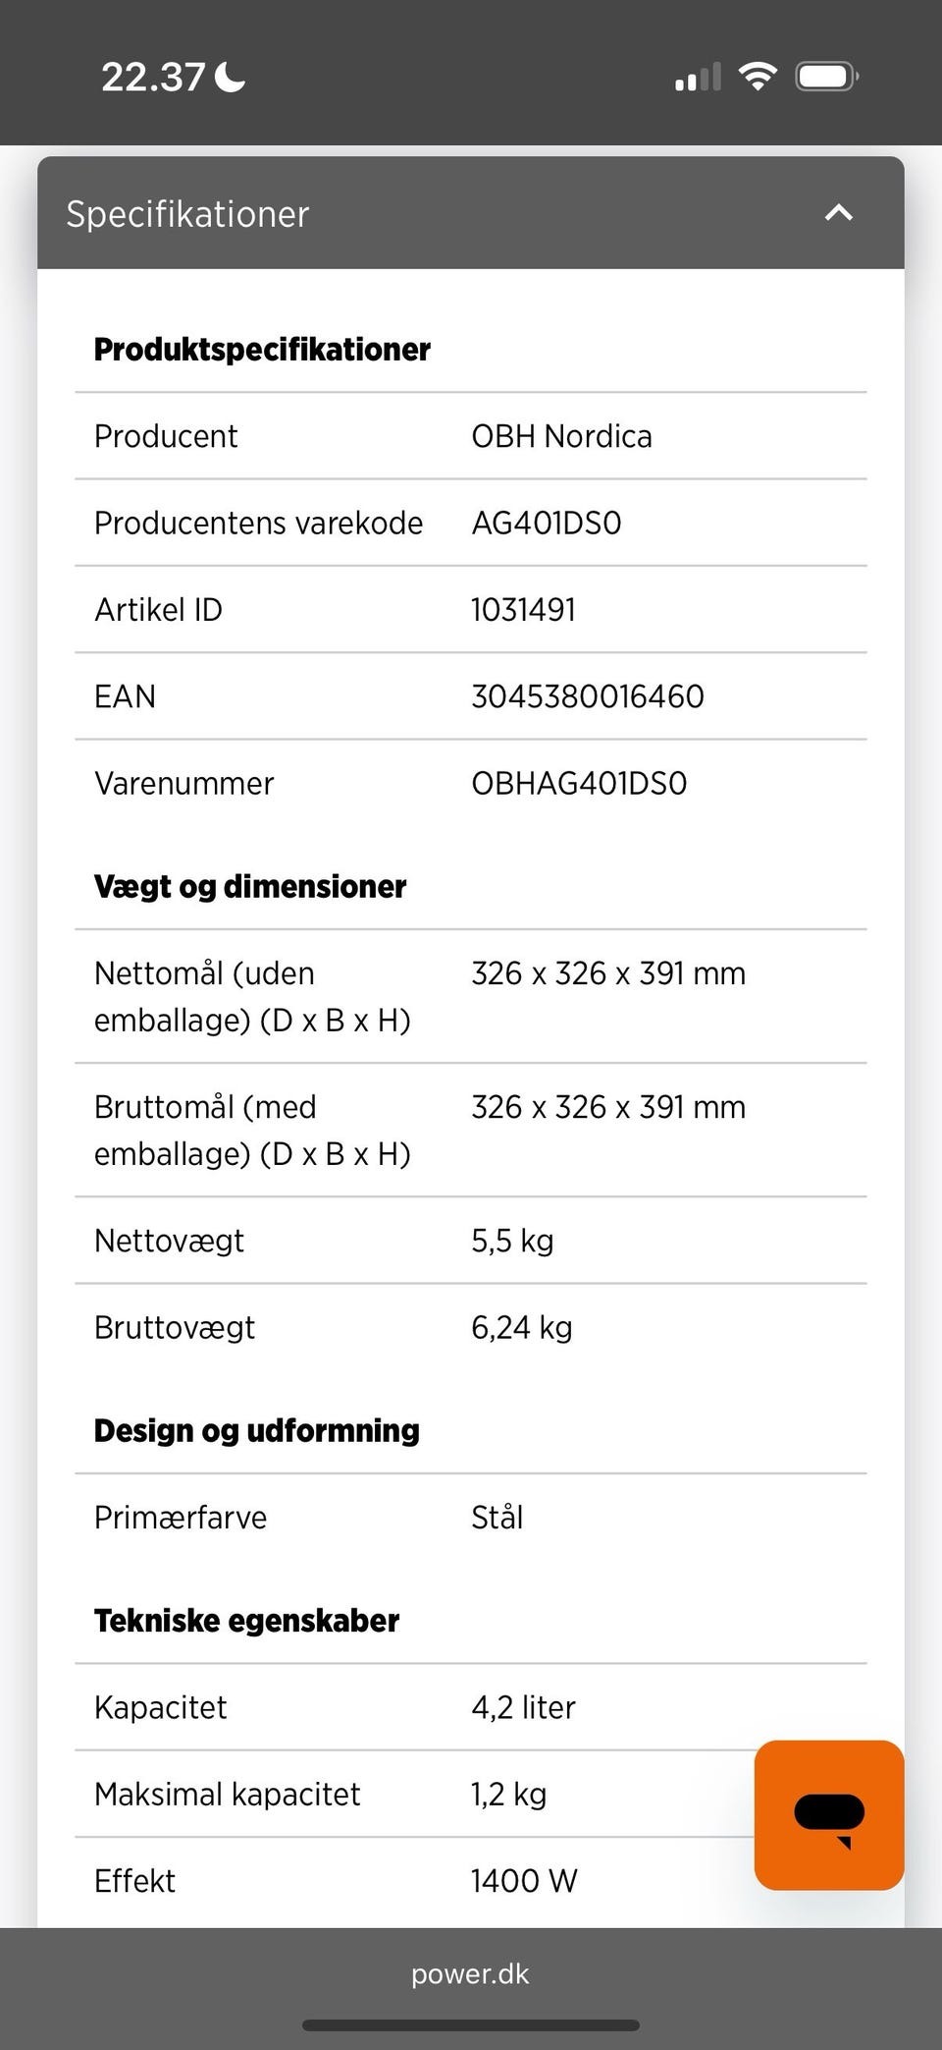Tap the battery indicator icon

tap(827, 77)
